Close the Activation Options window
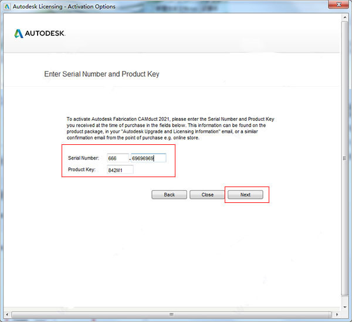This screenshot has height=322, width=352. tap(339, 5)
